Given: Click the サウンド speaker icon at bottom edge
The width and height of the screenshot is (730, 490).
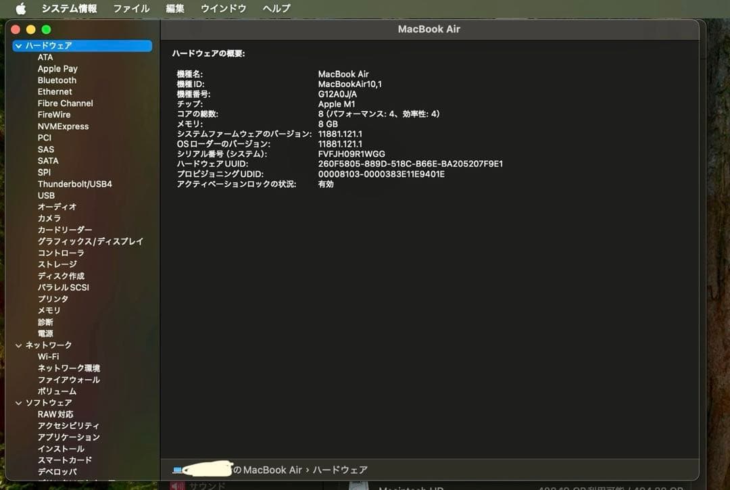Looking at the screenshot, I should coord(178,485).
